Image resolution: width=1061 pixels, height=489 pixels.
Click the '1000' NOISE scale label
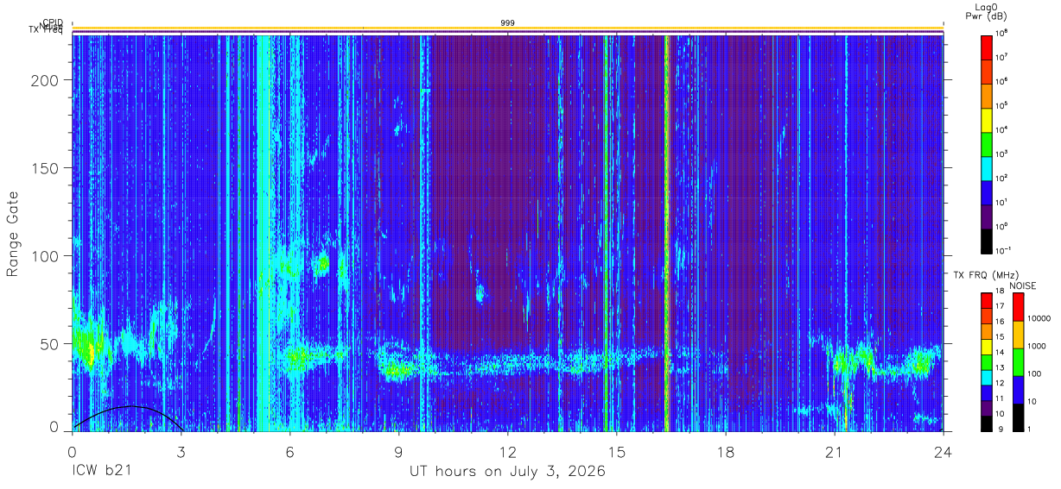point(1036,346)
